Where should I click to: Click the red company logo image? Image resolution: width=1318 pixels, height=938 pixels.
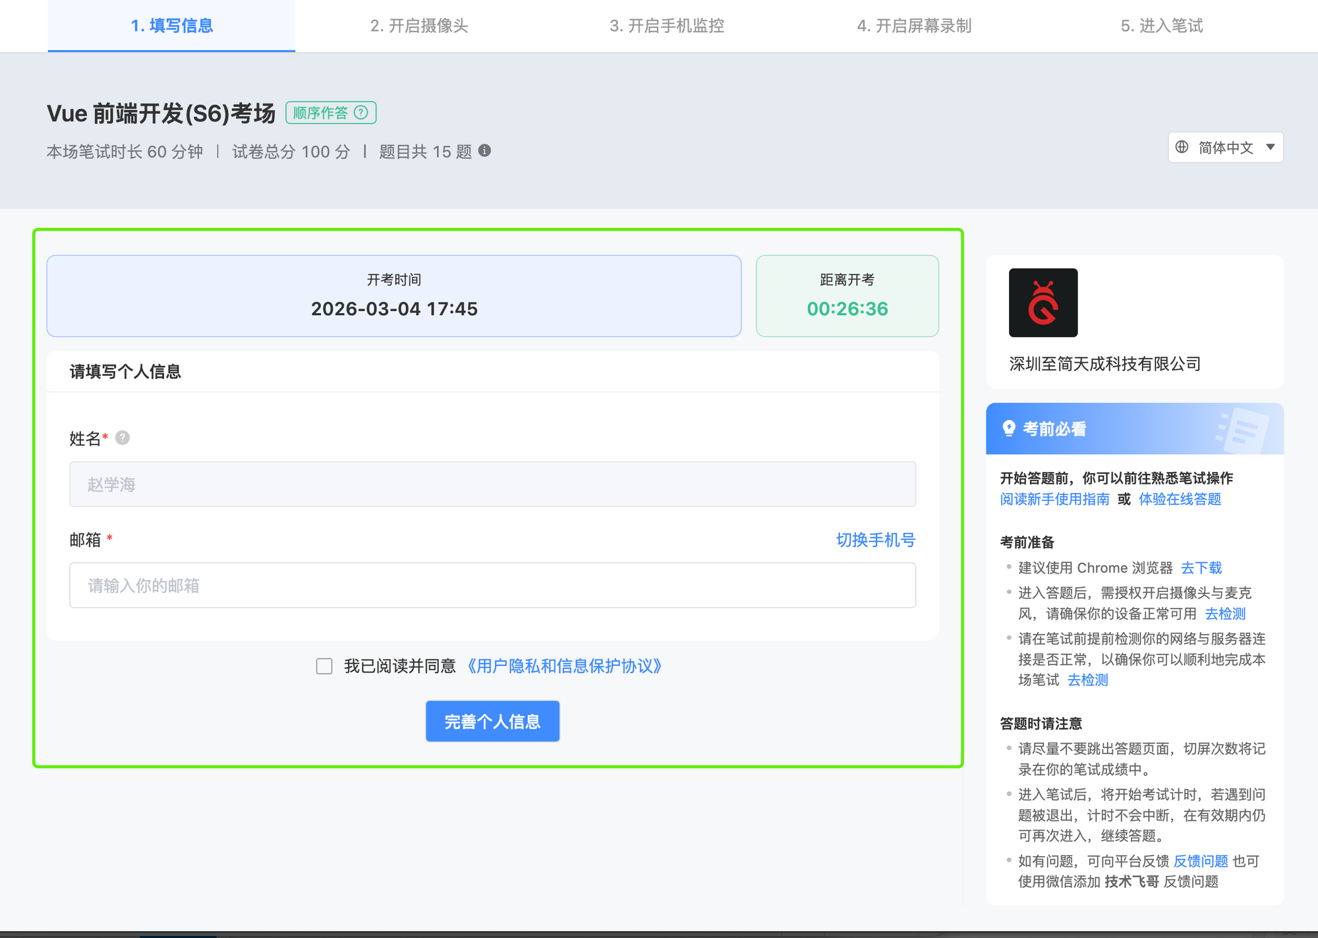click(1043, 303)
